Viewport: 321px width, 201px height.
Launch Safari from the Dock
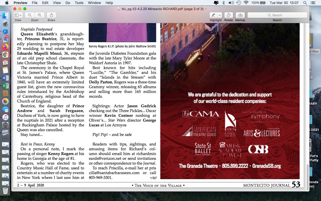tap(5, 31)
